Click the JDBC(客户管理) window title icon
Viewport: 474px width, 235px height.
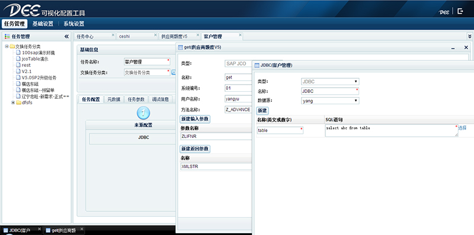point(257,65)
